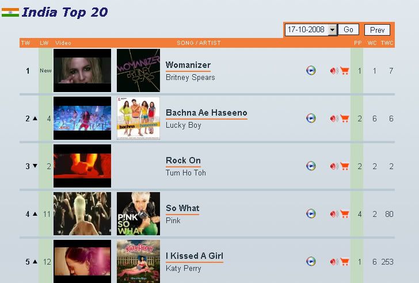Click the speaker icon for Womanizer
Screen dimensions: 419x283
(334, 71)
